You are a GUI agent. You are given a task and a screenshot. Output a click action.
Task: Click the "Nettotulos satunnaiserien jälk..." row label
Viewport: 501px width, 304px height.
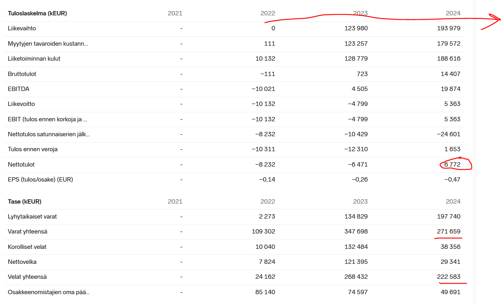(48, 134)
